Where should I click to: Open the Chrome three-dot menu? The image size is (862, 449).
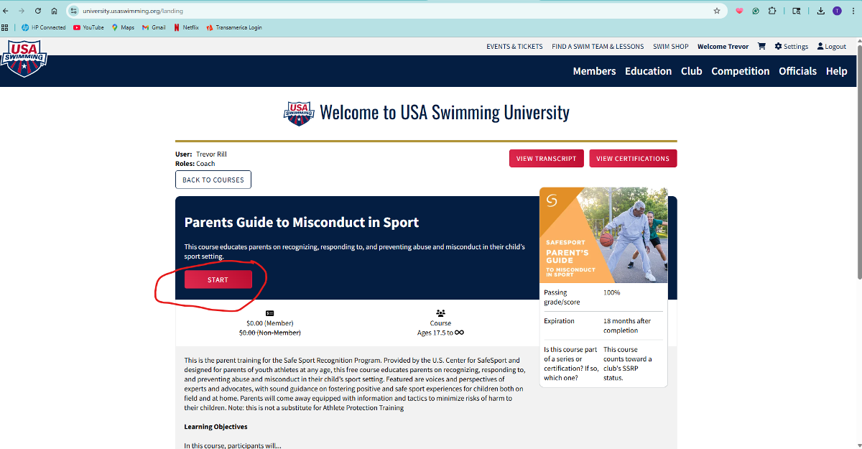click(x=853, y=11)
